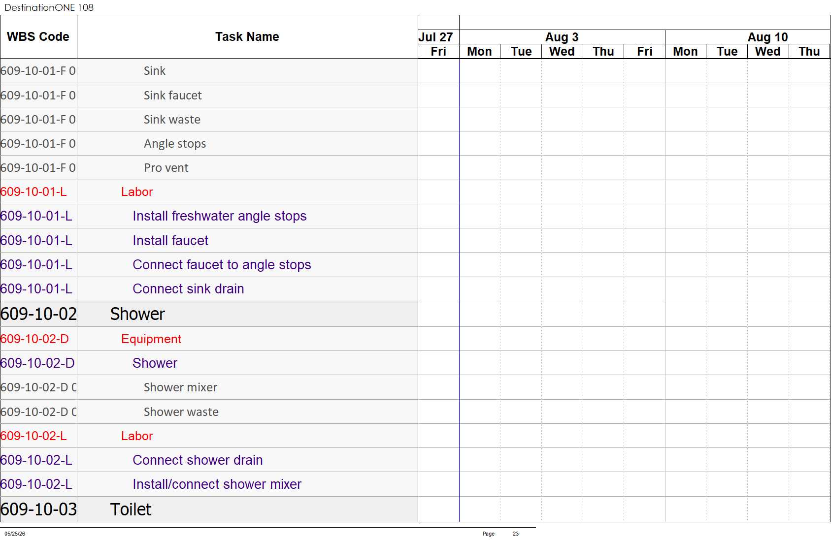Click the WBS code in the Connect sink drain row

pos(36,289)
